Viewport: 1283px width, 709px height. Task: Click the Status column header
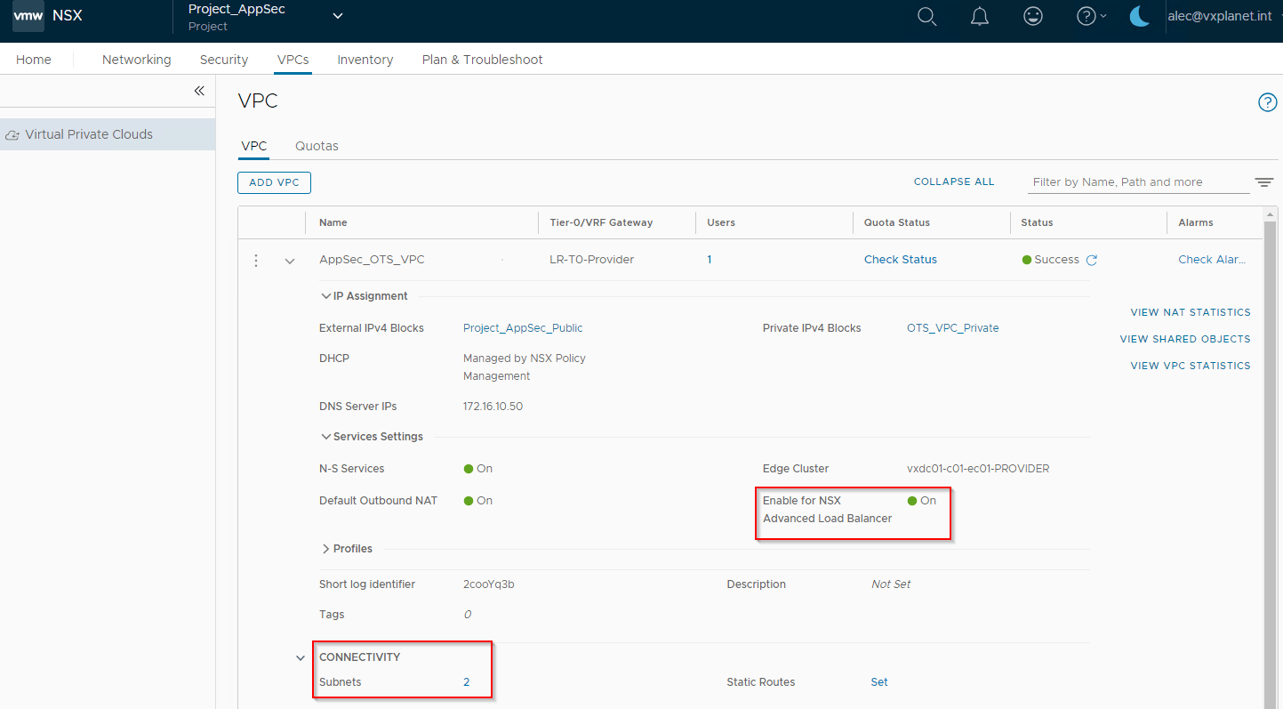1037,222
